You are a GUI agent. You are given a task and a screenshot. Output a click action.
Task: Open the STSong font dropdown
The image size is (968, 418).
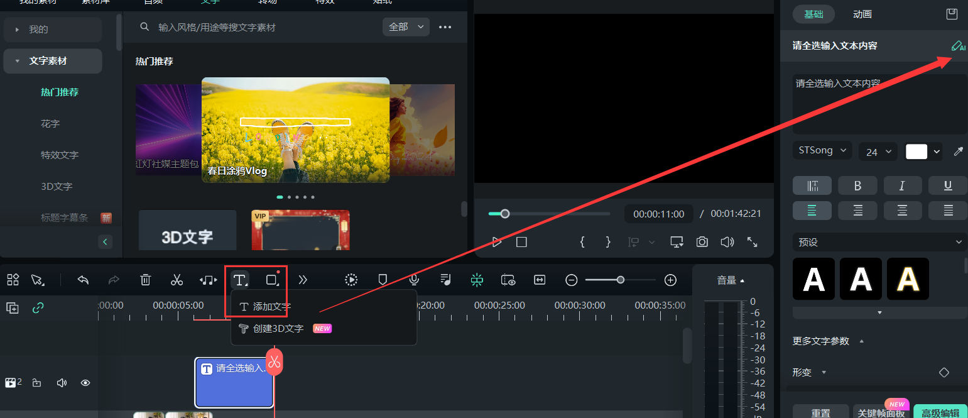(822, 151)
